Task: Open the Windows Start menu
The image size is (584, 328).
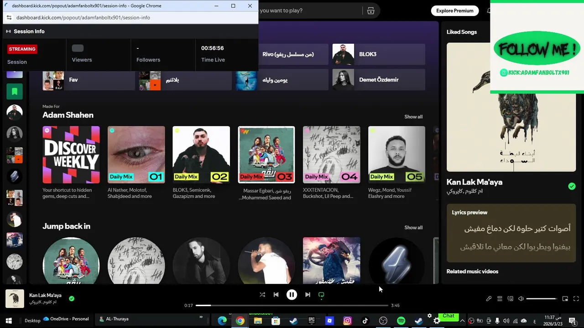Action: tap(8, 321)
